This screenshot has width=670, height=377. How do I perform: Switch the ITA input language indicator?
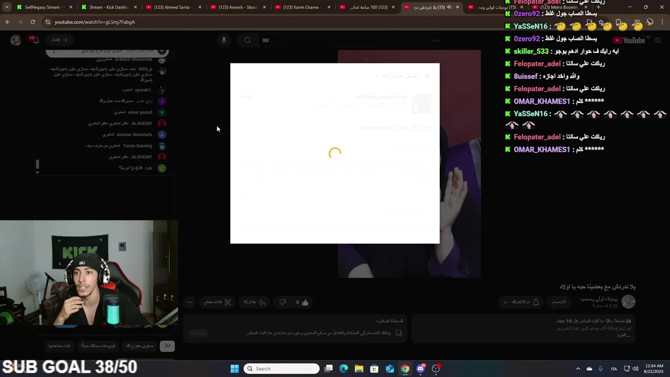tap(614, 369)
